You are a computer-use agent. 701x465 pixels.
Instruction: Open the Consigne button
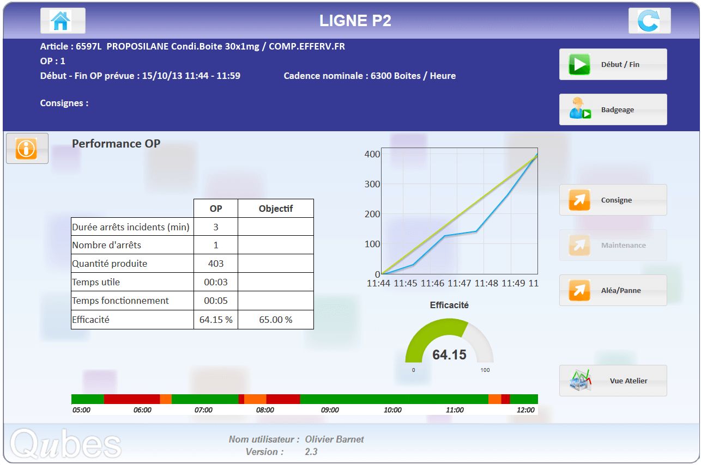pos(613,200)
